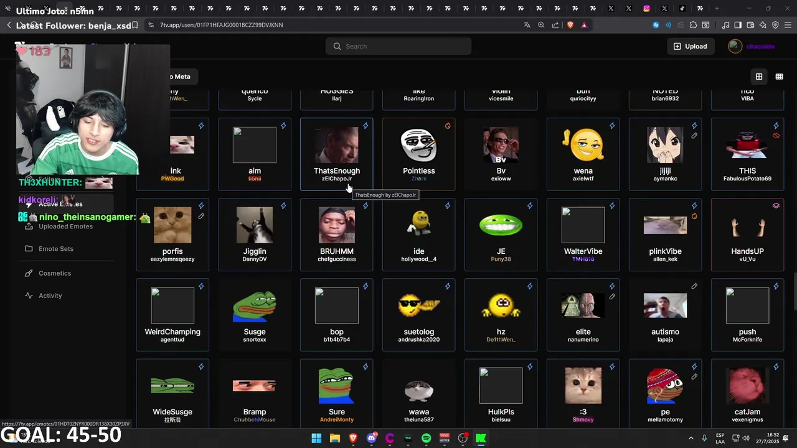The height and width of the screenshot is (448, 797).
Task: Click the pink layers icon on HandsUP card
Action: (x=776, y=206)
